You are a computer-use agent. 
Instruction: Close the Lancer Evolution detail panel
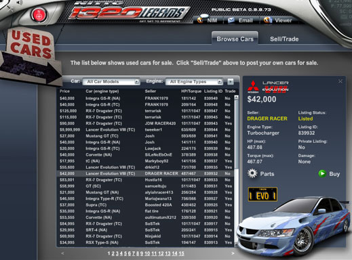340,81
